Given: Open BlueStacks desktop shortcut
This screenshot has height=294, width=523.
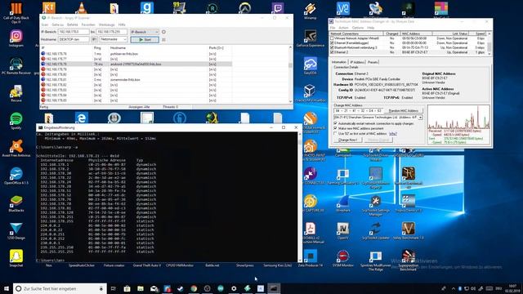Looking at the screenshot, I should coord(16,203).
